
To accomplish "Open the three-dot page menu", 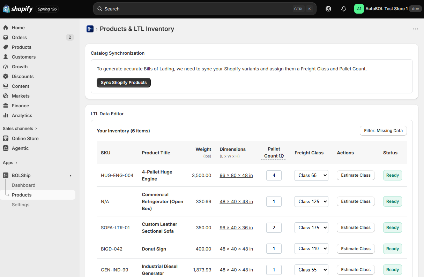I will point(415,29).
